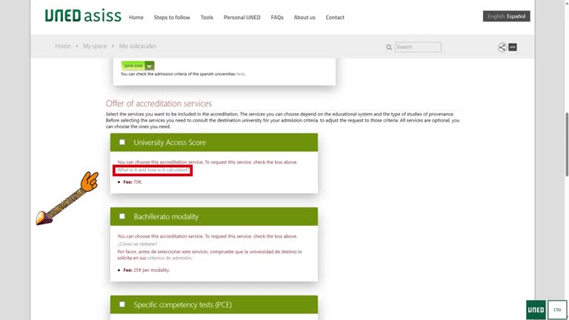The image size is (569, 320).
Task: Switch language to Español
Action: pos(516,16)
